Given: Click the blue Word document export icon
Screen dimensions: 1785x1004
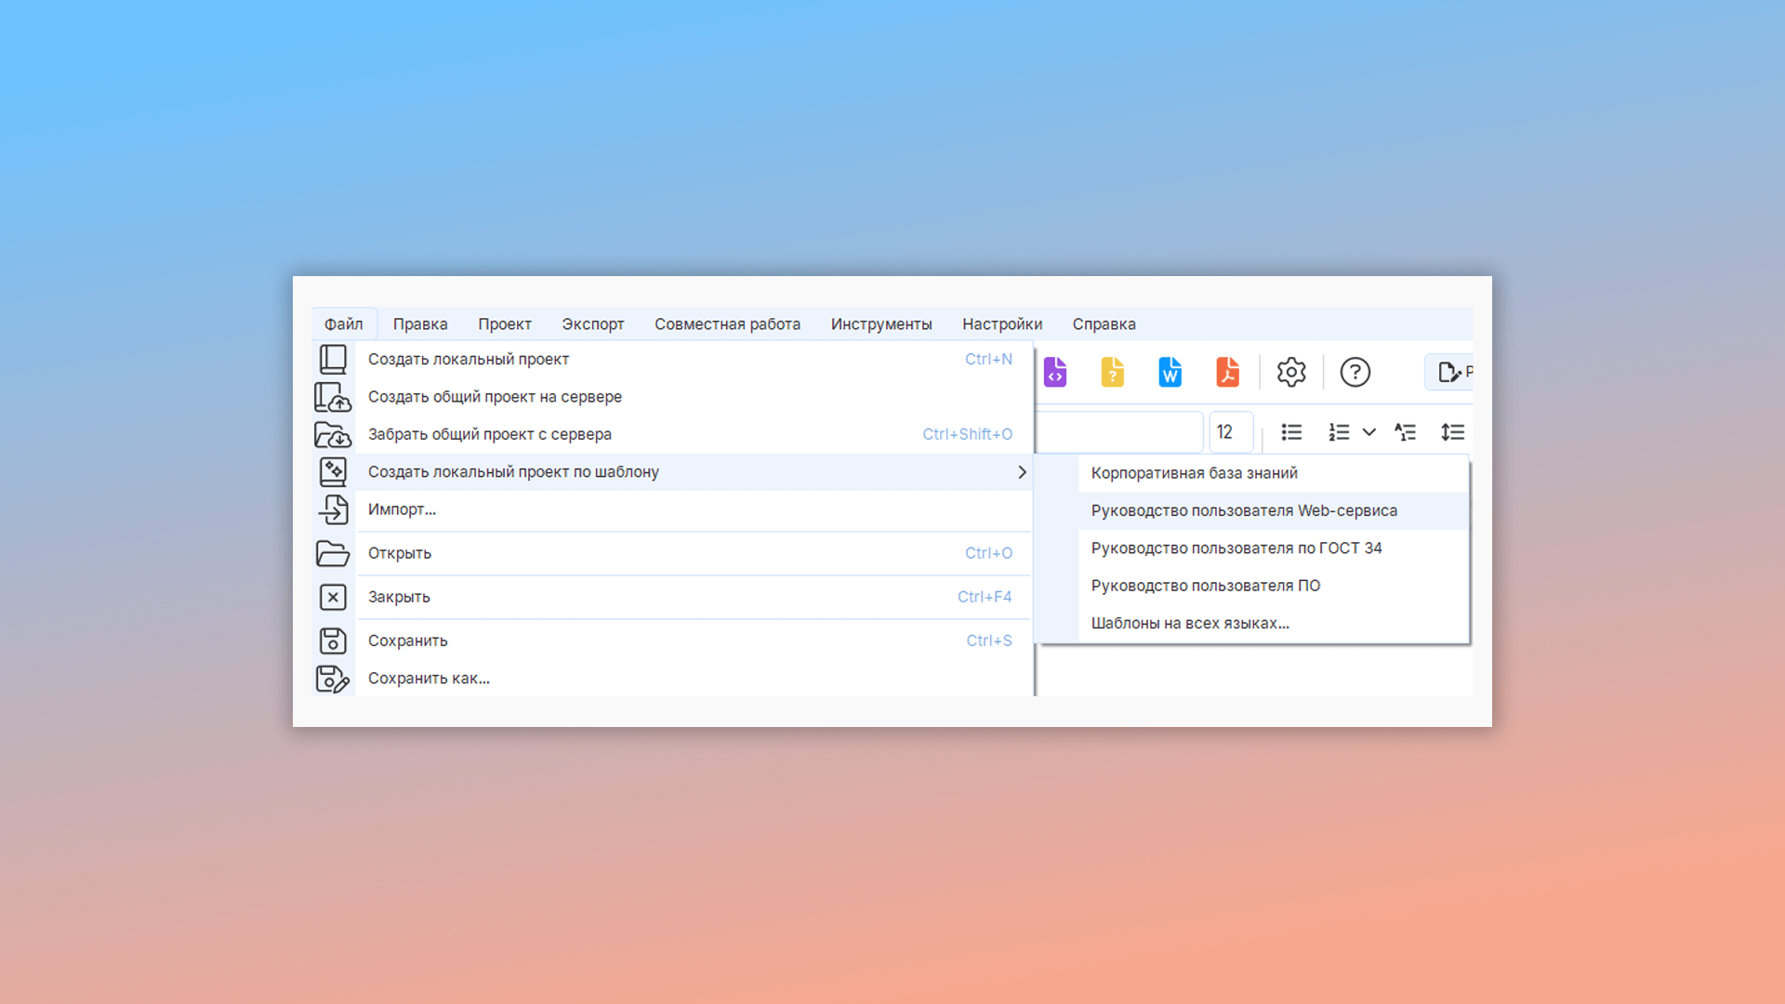Looking at the screenshot, I should 1170,372.
